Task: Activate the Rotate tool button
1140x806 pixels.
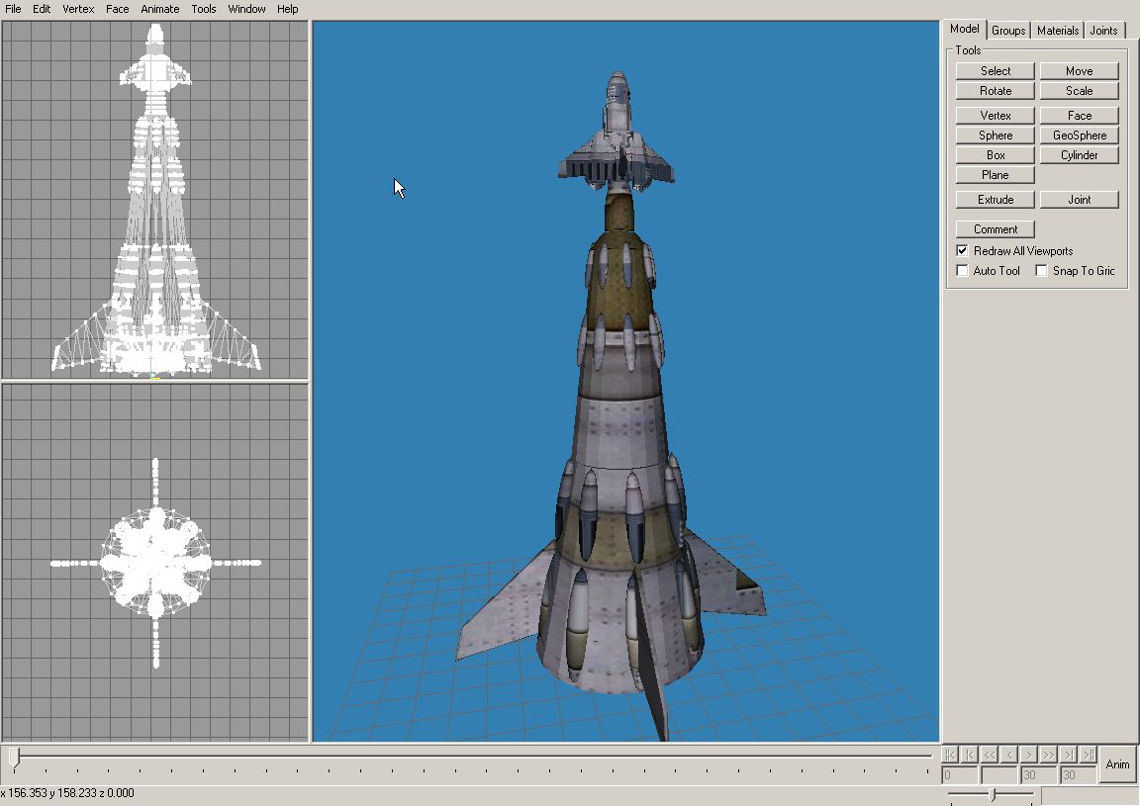Action: [995, 91]
